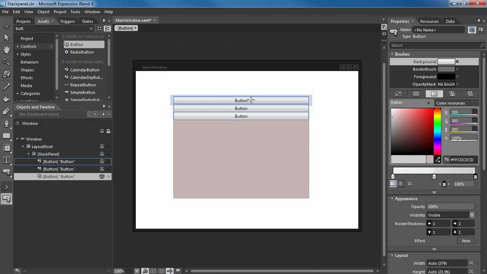Click New effect button
487x274 pixels.
[x=466, y=241]
